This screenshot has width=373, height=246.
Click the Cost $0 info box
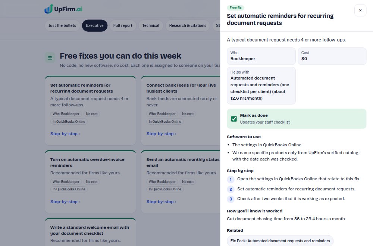point(332,56)
